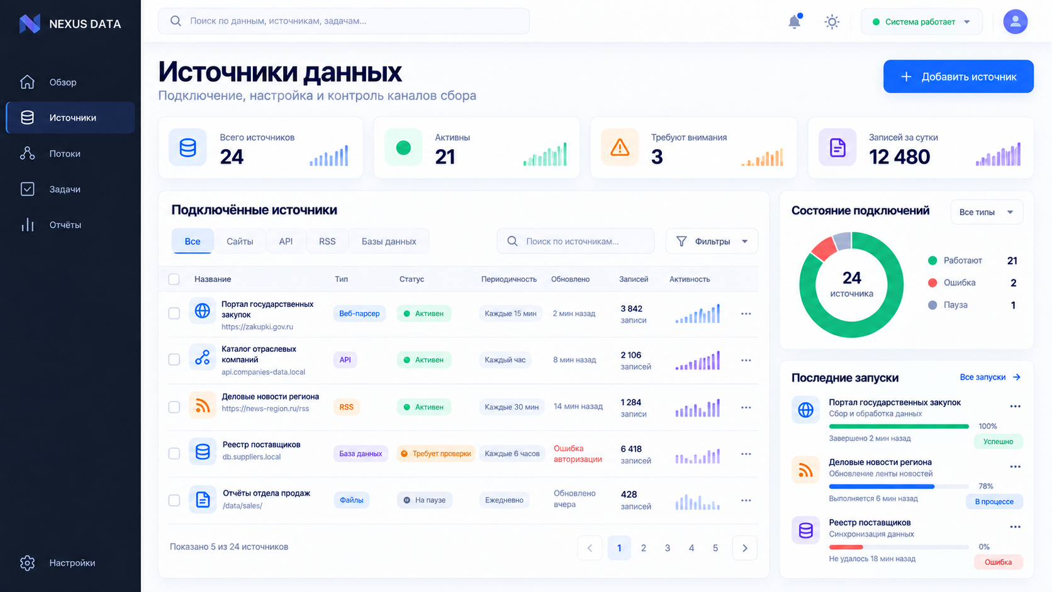
Task: Open the Все запуски link
Action: coord(990,377)
